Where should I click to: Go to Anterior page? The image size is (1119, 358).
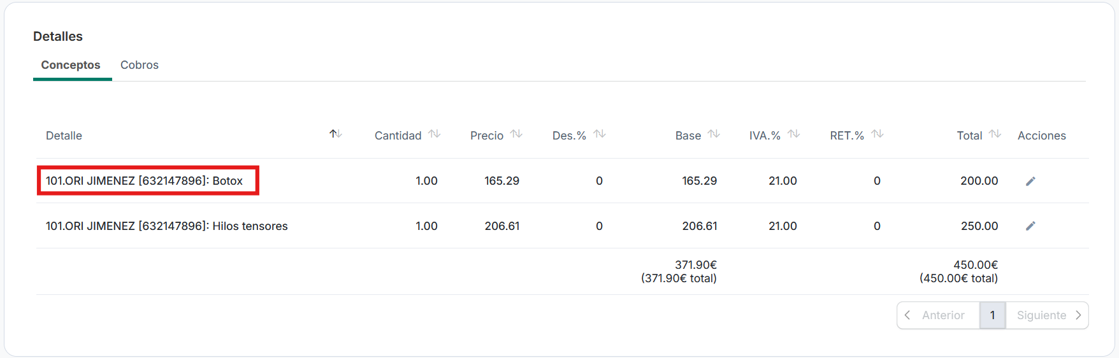[938, 315]
